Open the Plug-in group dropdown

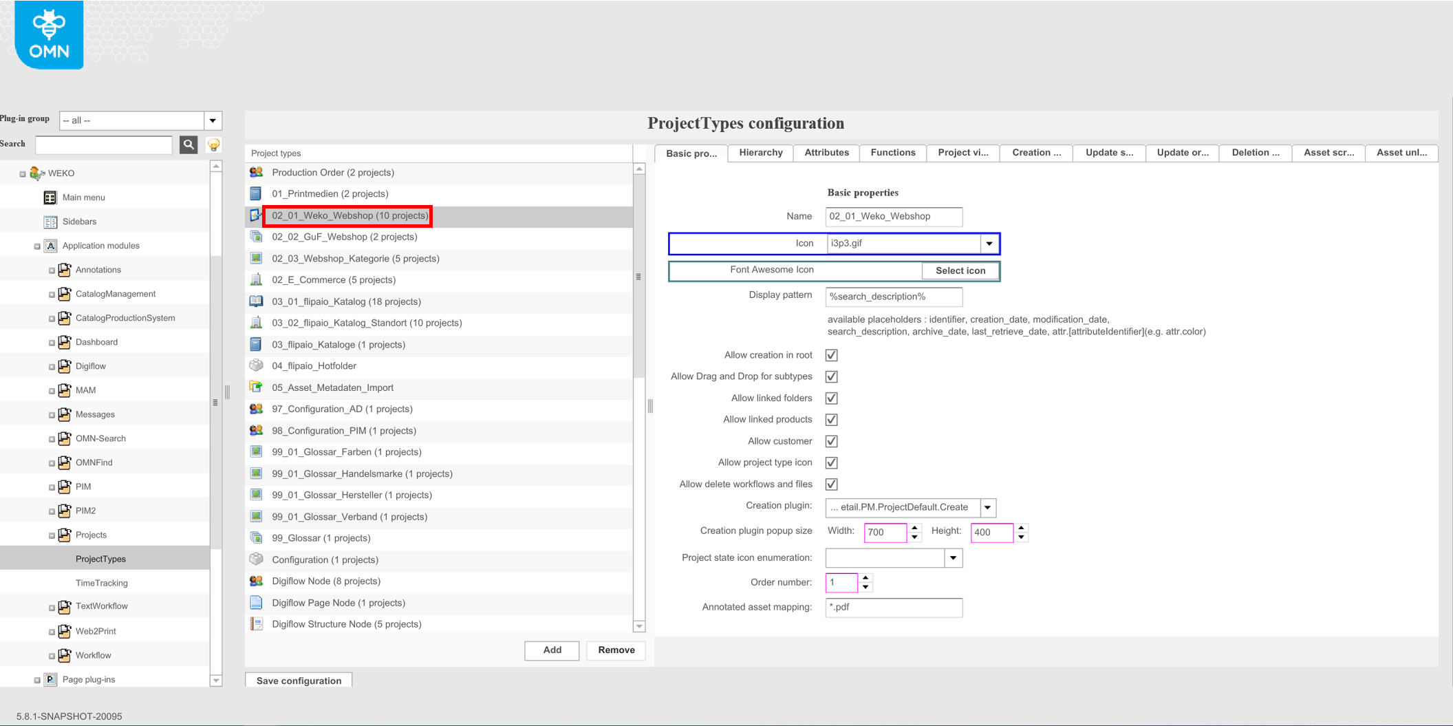213,120
